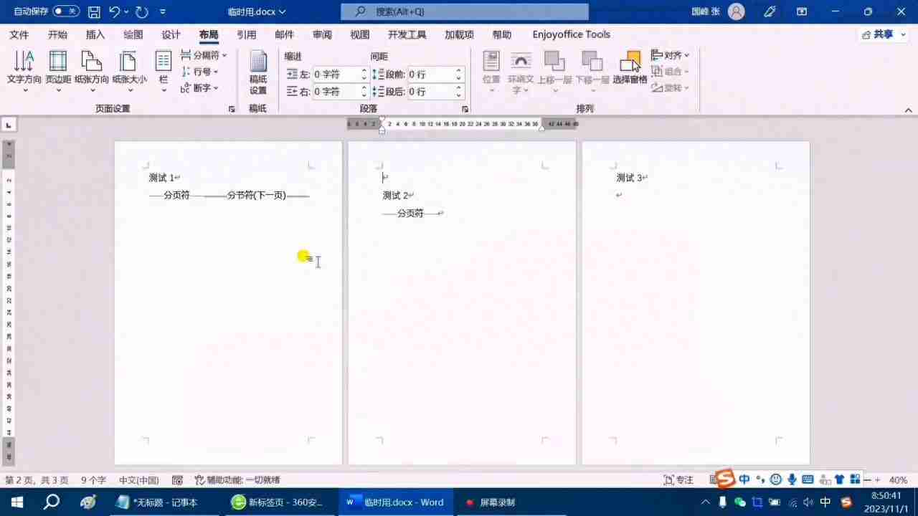Click the 段后 spacing after field
The width and height of the screenshot is (918, 516).
(430, 92)
